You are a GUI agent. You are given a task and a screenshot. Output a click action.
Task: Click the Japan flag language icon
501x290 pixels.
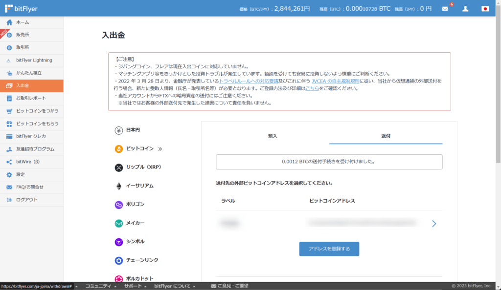(x=485, y=9)
